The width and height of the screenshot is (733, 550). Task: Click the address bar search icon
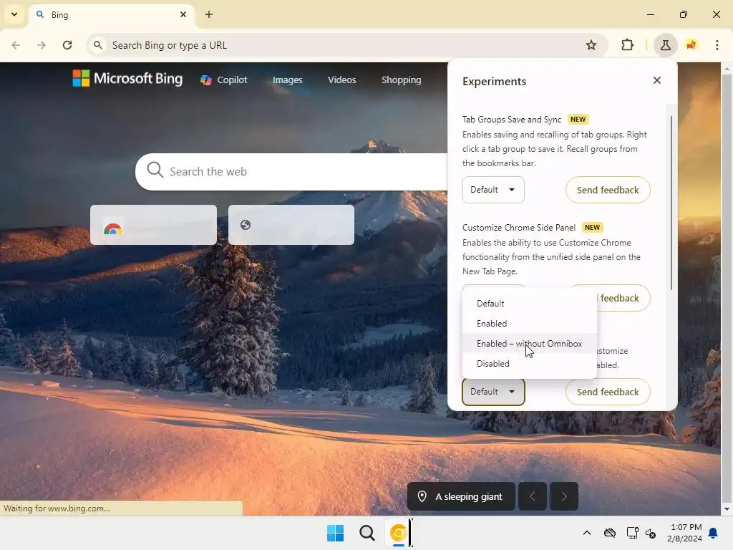(97, 45)
